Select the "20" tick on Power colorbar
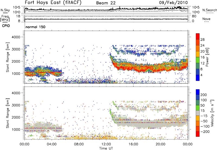Screen dimensions: 217x150 [x=202, y=51]
